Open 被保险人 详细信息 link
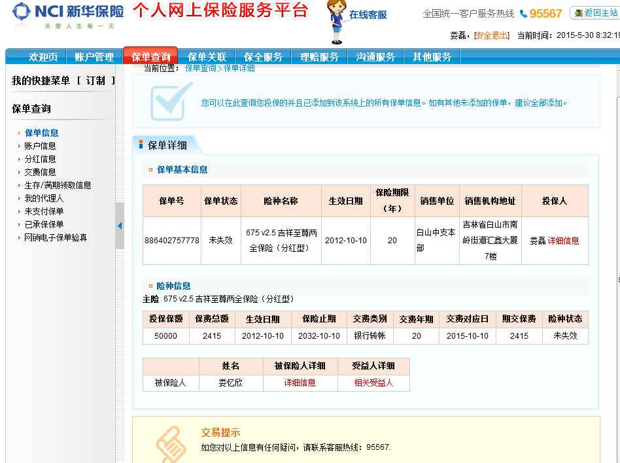Image resolution: width=620 pixels, height=463 pixels. (300, 383)
